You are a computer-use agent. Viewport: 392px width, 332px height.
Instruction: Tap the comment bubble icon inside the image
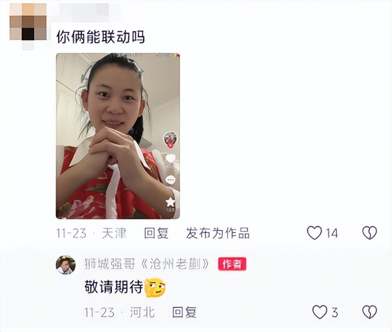pos(171,180)
